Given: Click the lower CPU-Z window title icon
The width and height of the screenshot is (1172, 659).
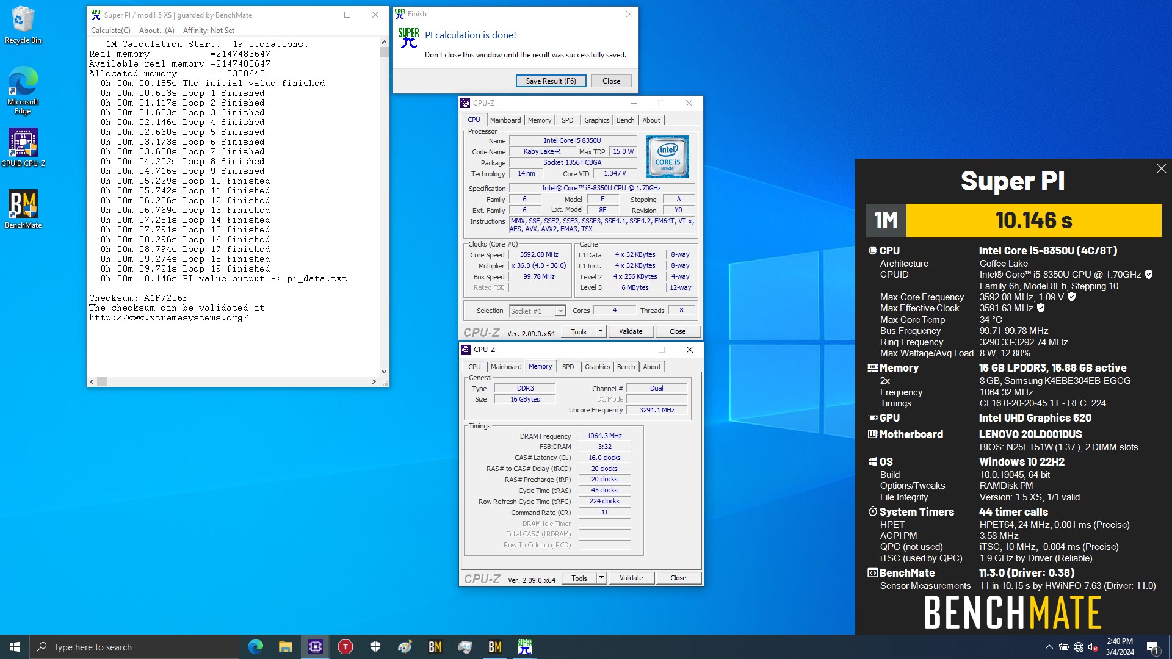Looking at the screenshot, I should pos(466,350).
